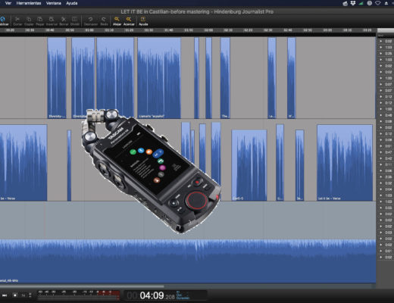Click the skip-to-end transport button
Viewport: 394px width, 303px height.
click(x=5, y=295)
